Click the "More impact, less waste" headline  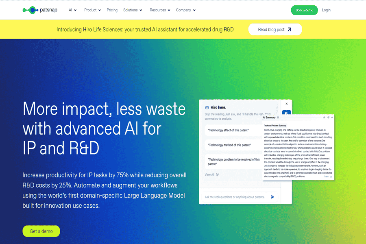click(x=104, y=129)
